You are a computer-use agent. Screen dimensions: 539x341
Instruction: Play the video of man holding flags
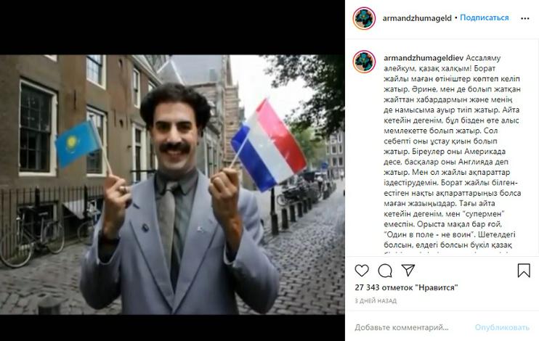(172, 185)
